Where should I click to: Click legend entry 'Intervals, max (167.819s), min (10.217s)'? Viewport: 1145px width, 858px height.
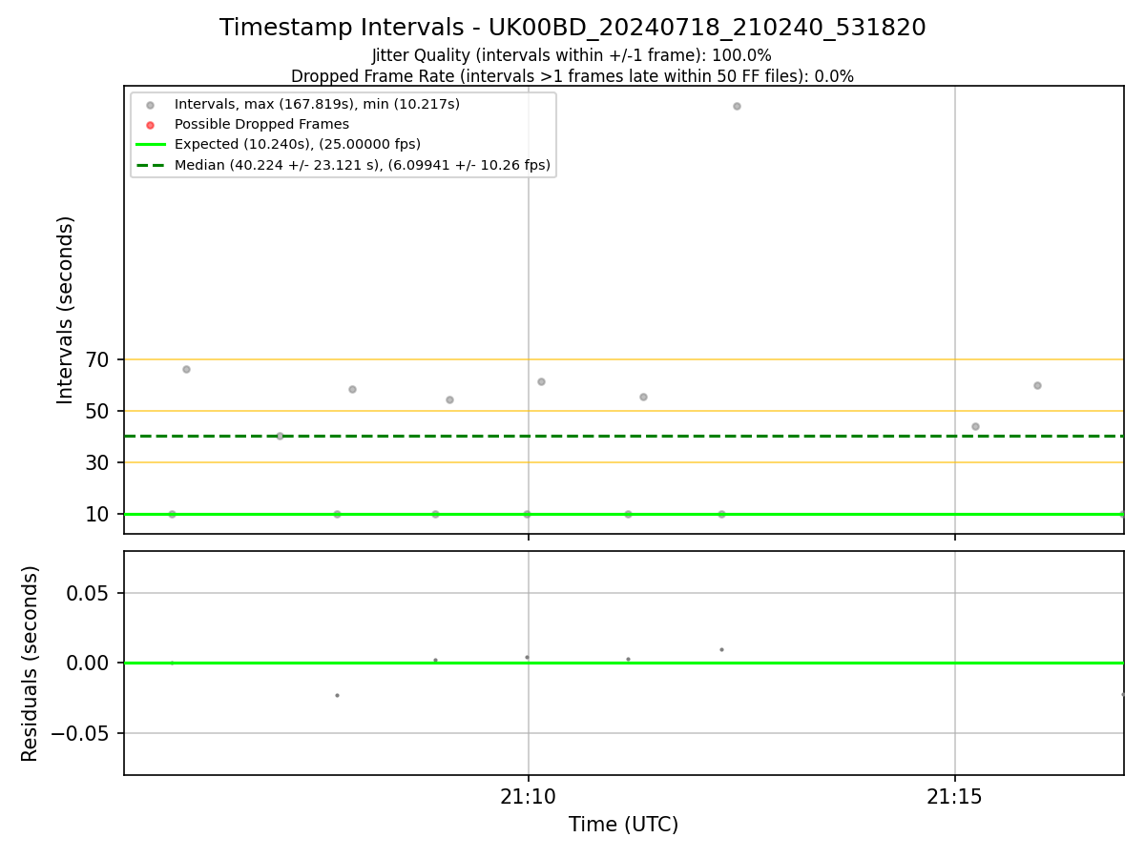(x=317, y=104)
